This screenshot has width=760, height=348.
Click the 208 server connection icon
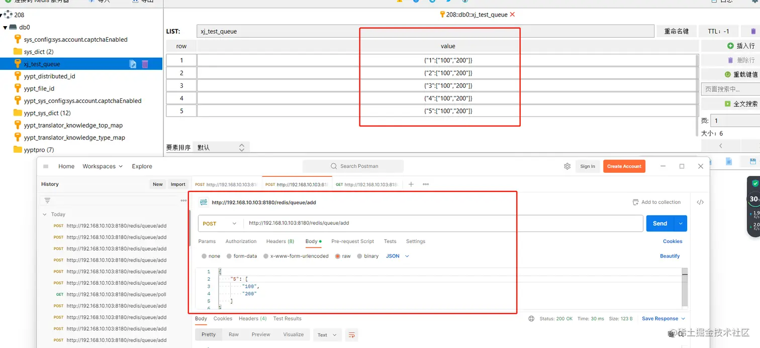[x=9, y=15]
